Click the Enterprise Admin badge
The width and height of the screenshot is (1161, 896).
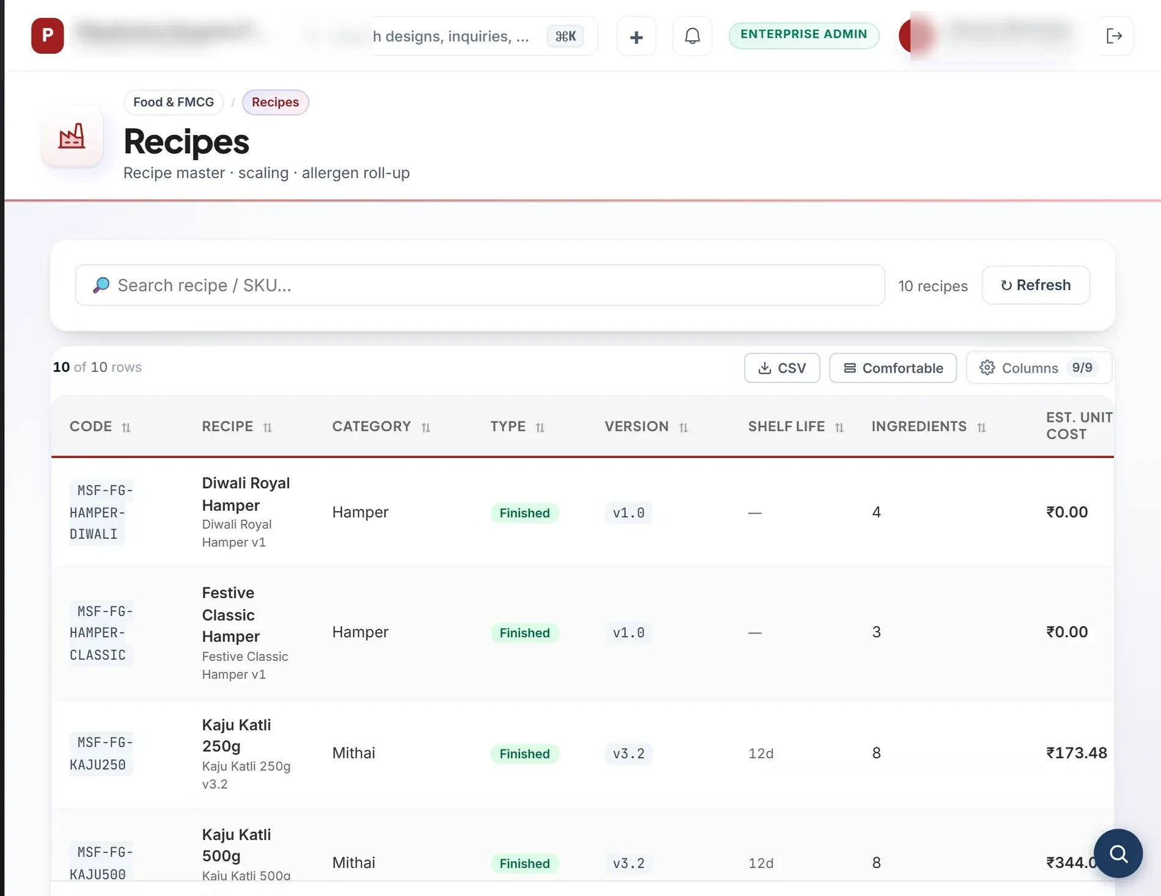pyautogui.click(x=804, y=35)
